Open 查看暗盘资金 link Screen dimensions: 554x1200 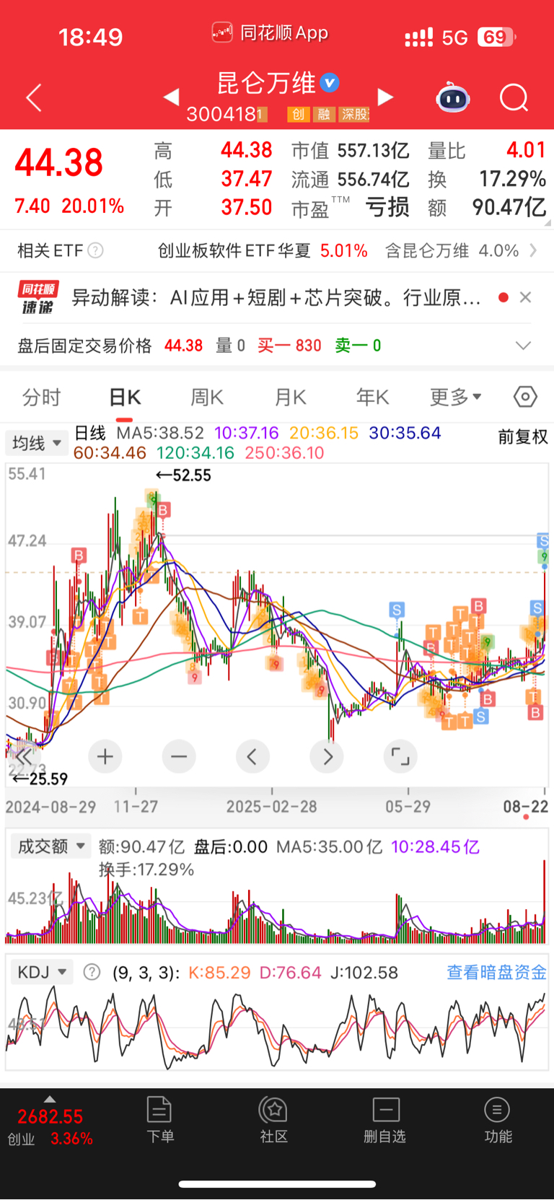click(497, 972)
